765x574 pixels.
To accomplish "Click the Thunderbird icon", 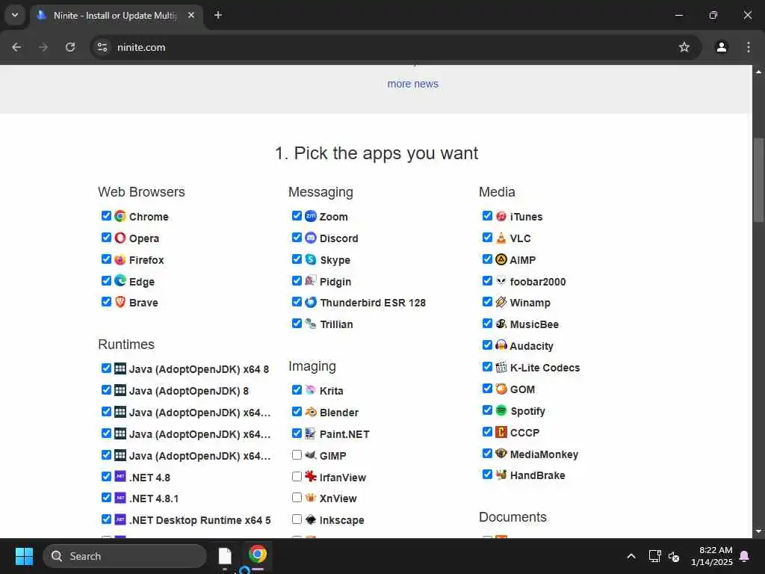I will pos(311,302).
